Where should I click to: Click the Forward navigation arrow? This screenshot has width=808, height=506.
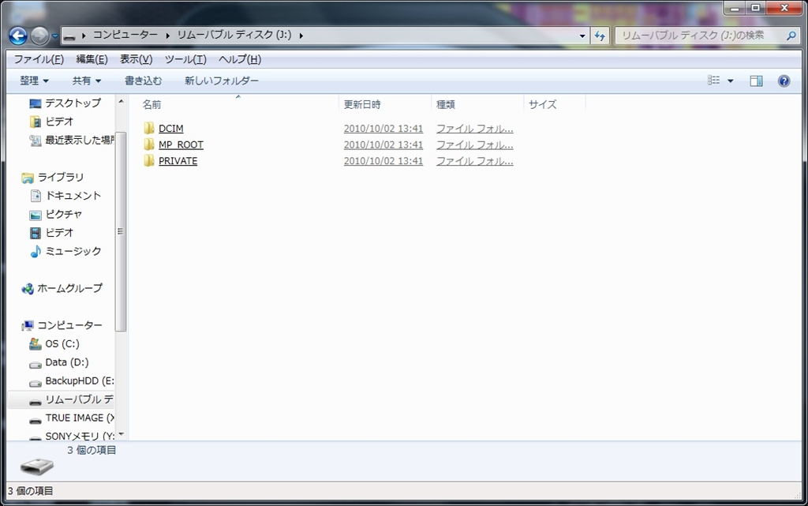39,36
